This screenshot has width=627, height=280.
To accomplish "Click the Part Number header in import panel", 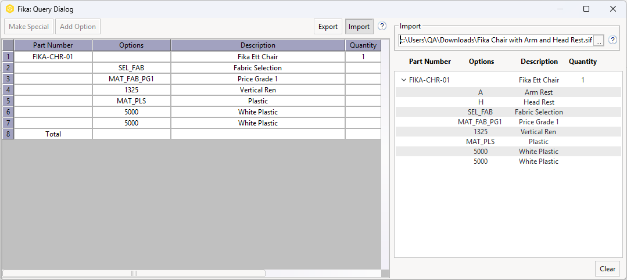I will 430,62.
